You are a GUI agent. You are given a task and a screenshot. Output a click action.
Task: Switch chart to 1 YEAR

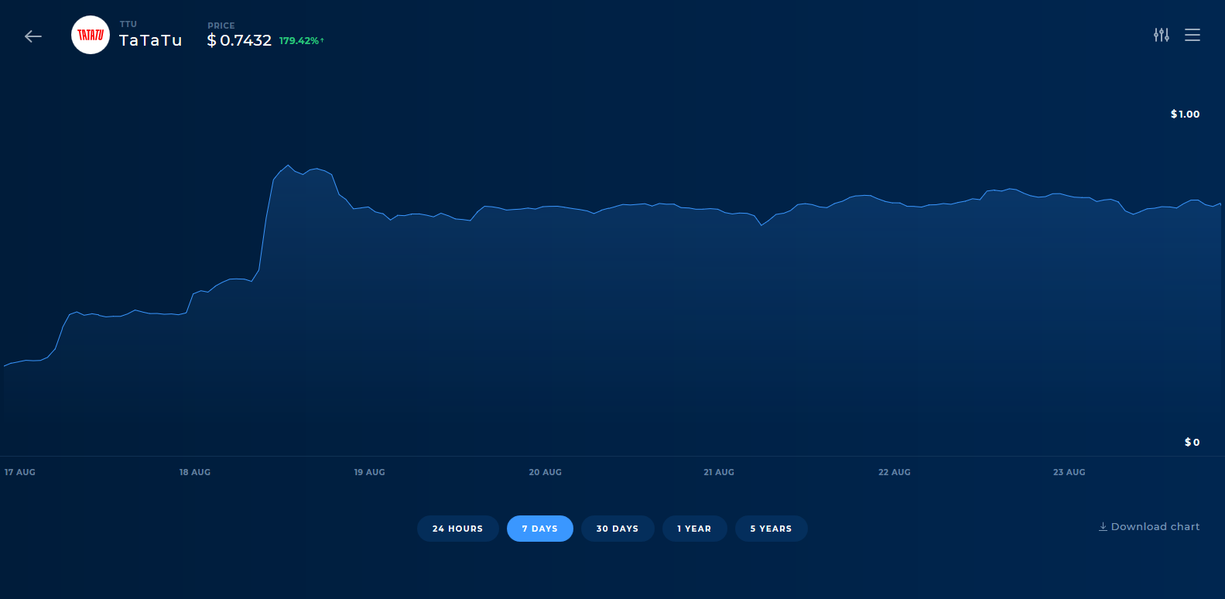coord(694,529)
